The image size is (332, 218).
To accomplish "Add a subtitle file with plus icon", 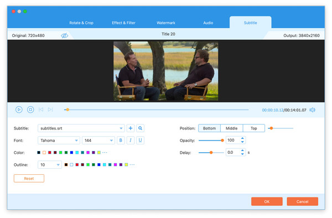I will tap(131, 128).
